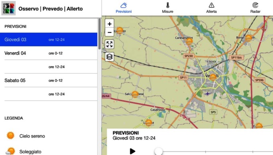273x155 pixels.
Task: Click the sidebar vertical scrollbar
Action: (100, 34)
